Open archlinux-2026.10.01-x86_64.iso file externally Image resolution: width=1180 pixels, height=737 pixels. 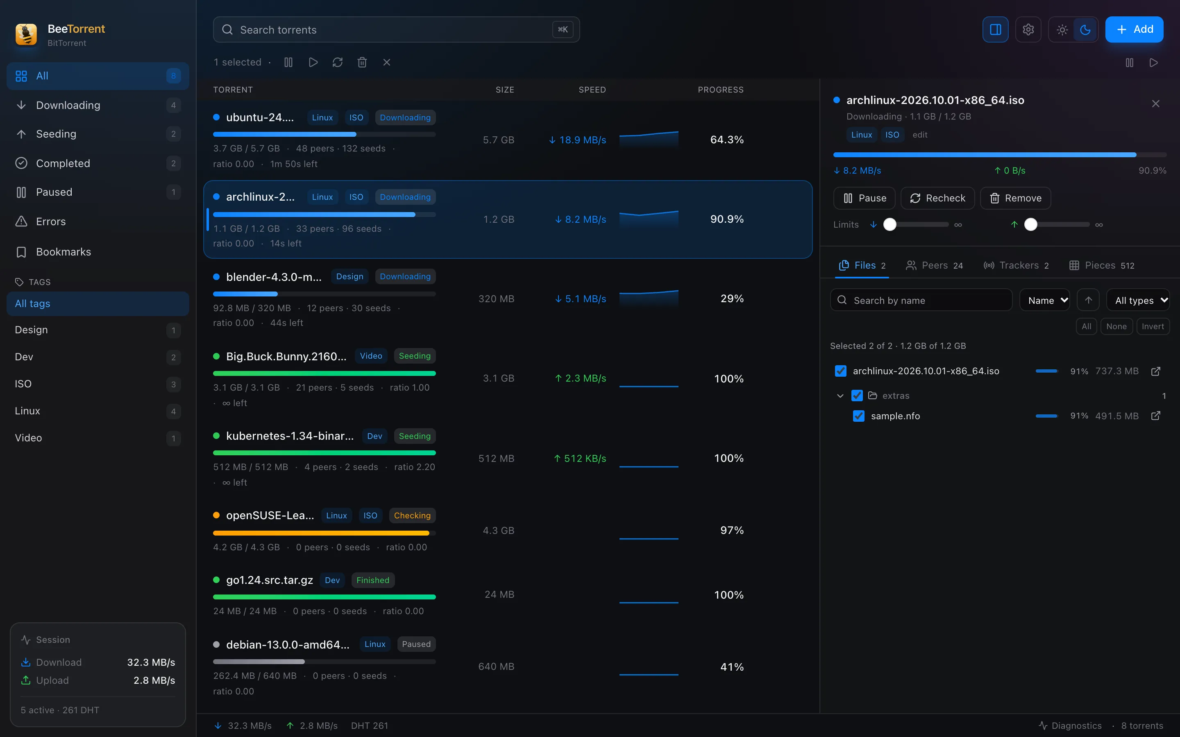1155,371
